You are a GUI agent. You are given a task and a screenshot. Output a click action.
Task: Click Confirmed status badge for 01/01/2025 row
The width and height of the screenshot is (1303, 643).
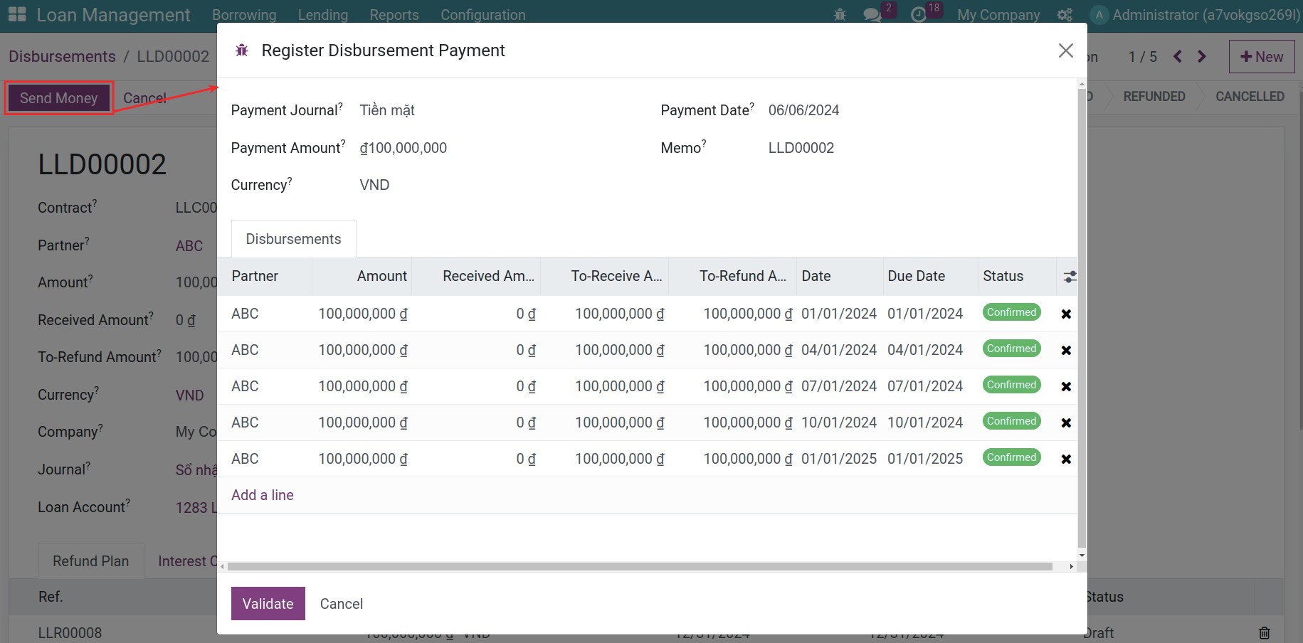[x=1011, y=457]
